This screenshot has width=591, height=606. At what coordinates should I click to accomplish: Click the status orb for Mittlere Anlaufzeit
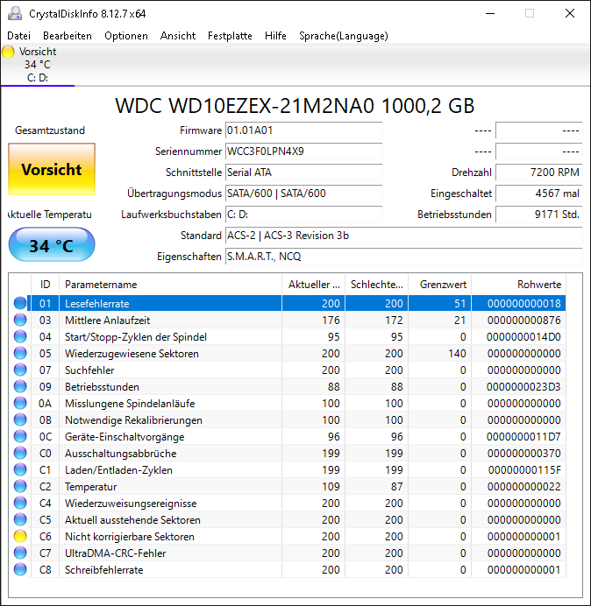pos(20,320)
